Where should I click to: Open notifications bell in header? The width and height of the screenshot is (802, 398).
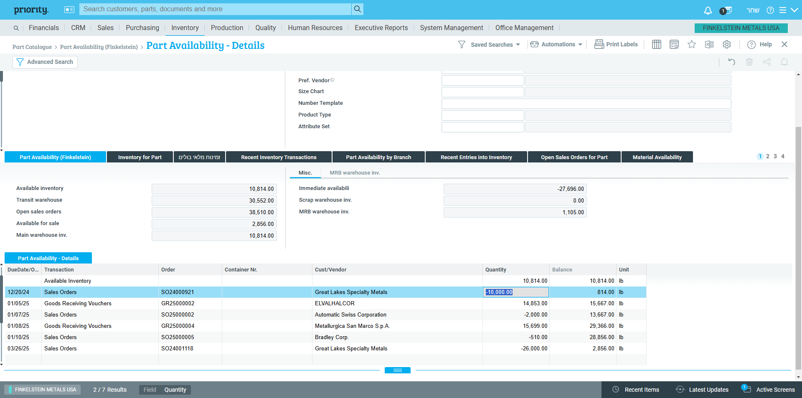coord(708,10)
